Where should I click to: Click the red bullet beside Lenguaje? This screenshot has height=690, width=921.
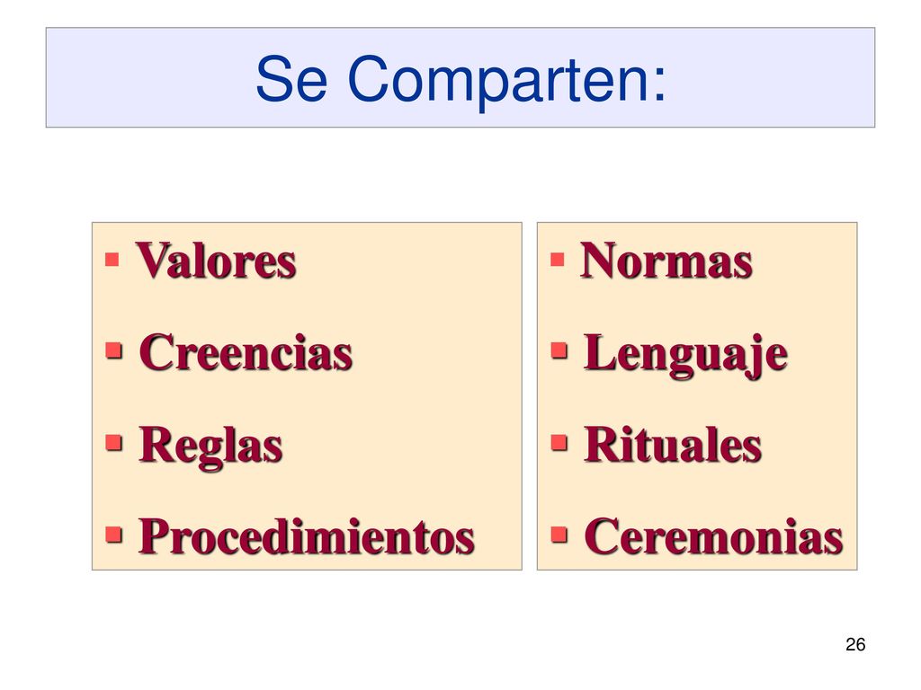tap(559, 351)
